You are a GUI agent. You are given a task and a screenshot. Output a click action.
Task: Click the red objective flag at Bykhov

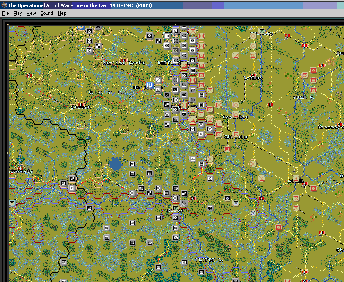[253, 75]
